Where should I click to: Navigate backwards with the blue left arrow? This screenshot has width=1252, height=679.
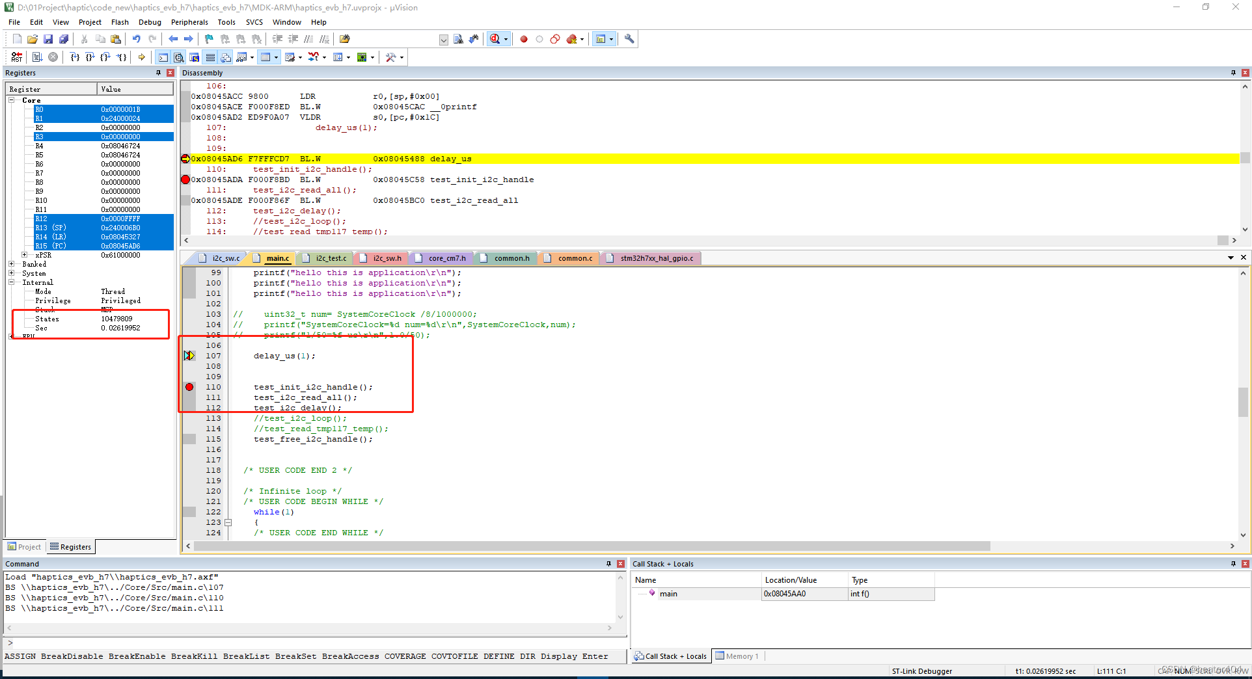173,39
